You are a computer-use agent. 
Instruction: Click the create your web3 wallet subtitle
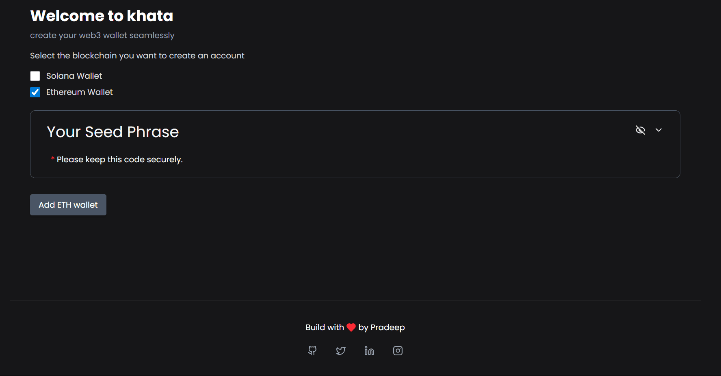102,35
